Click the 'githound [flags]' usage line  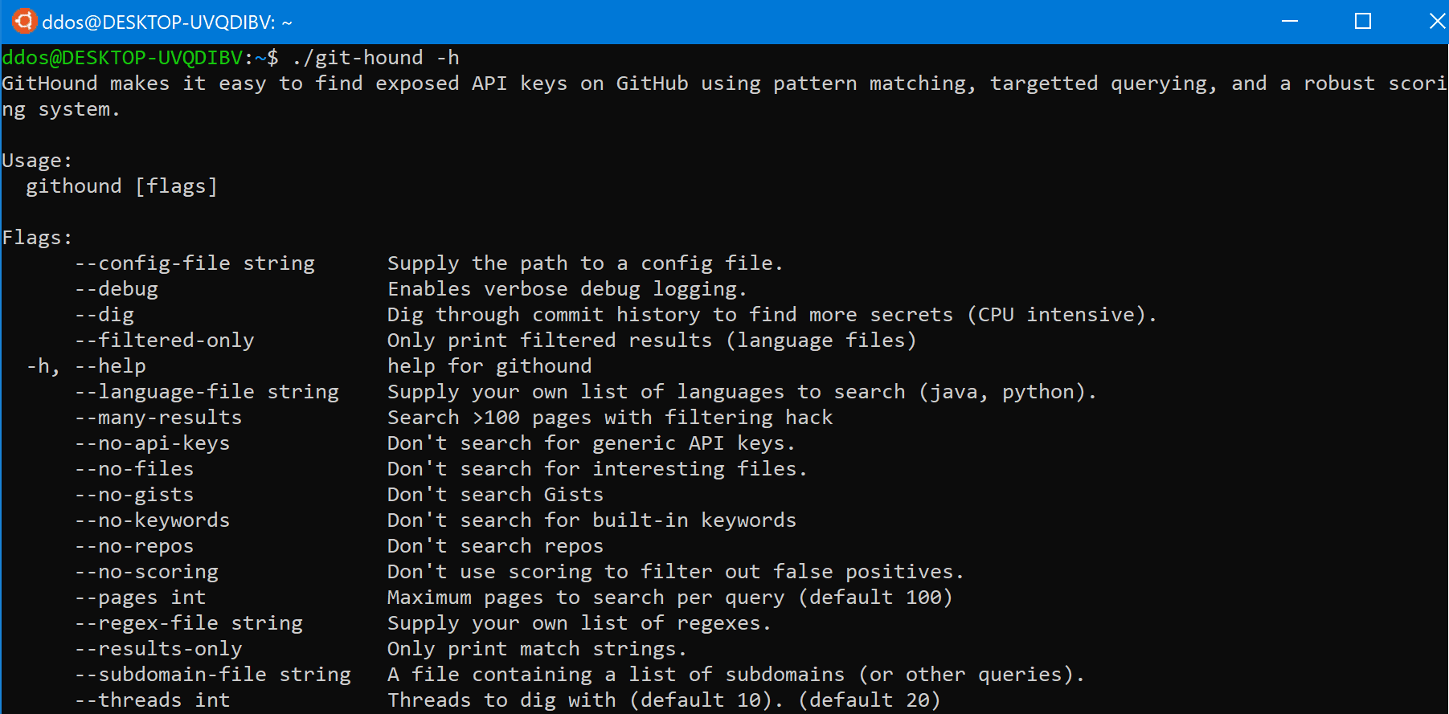(121, 186)
